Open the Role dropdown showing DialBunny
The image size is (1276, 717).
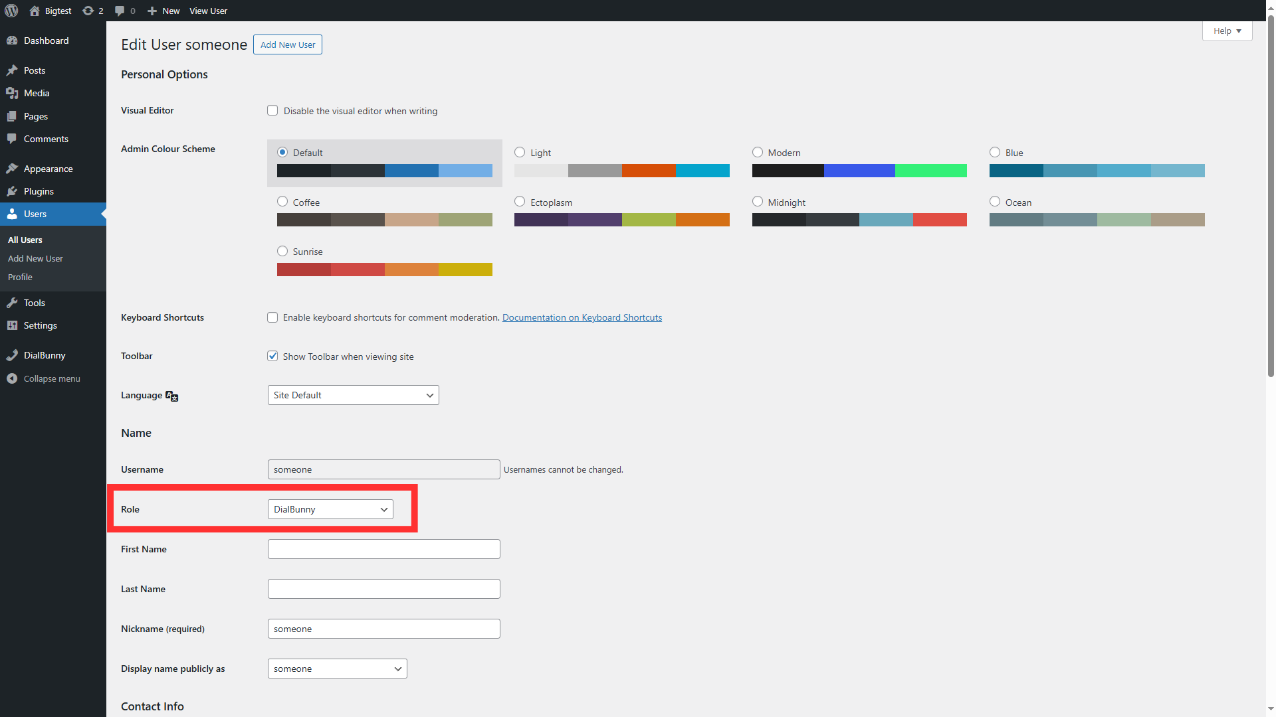tap(330, 509)
